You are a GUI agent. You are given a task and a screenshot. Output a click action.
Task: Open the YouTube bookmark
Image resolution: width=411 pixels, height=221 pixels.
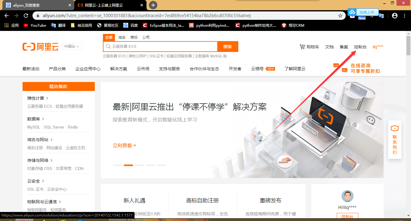point(35,26)
